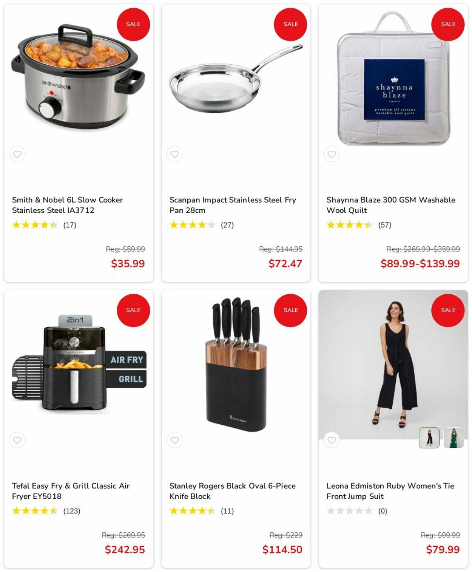The height and width of the screenshot is (572, 472).
Task: Open Smith & Nobel 6L Slow Cooker title
Action: tap(67, 205)
